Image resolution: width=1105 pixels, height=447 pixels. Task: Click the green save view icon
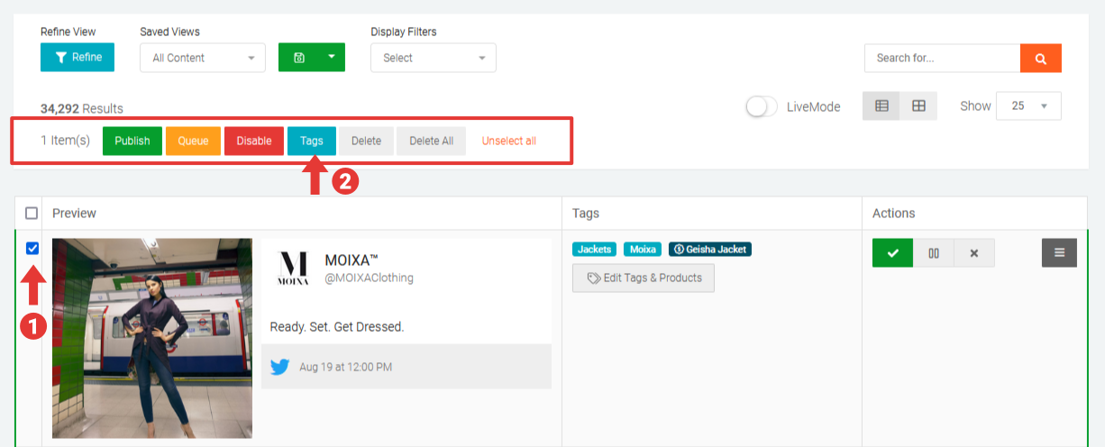(299, 58)
